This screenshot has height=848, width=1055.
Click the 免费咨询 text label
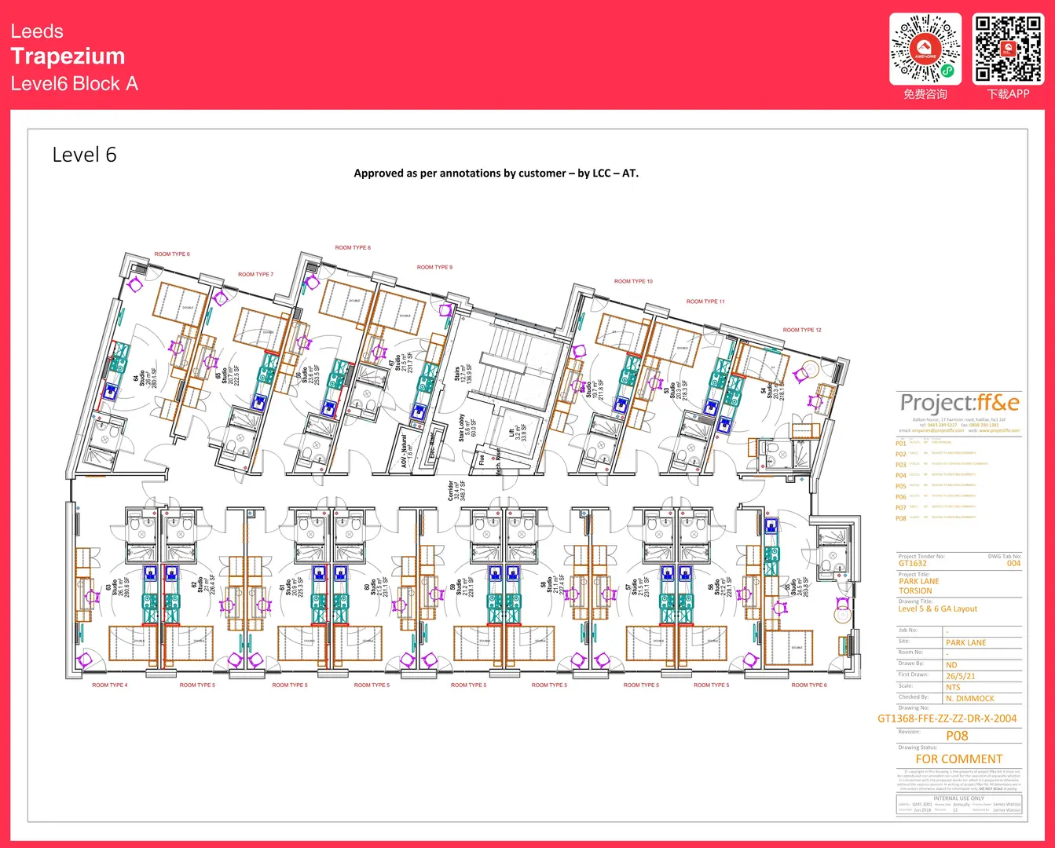(925, 94)
